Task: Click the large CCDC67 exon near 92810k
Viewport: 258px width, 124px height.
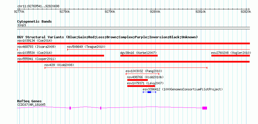Action: click(205, 108)
